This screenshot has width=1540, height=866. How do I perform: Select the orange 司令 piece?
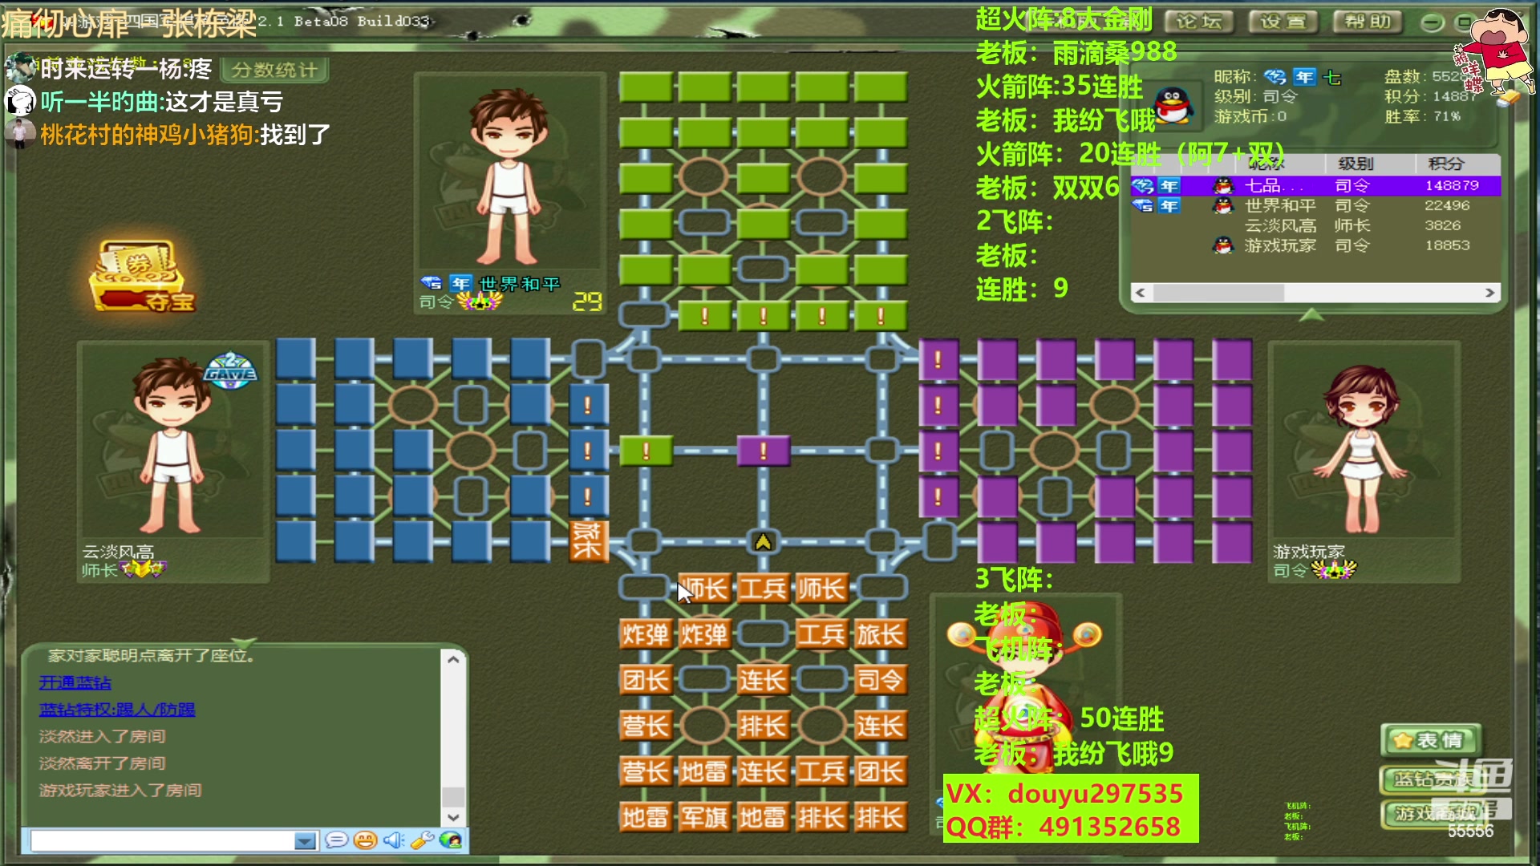(x=880, y=680)
